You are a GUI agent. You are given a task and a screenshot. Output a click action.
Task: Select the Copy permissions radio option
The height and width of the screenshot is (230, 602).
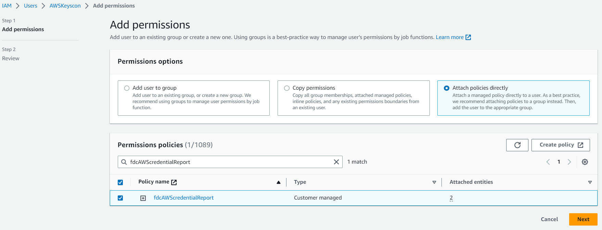coord(287,88)
